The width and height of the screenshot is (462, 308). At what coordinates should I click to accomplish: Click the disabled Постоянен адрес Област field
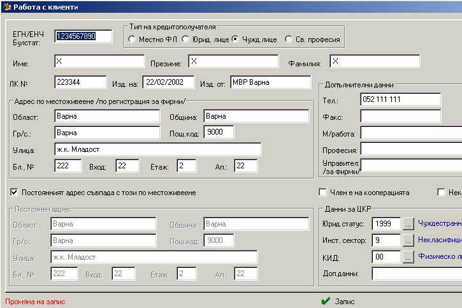(103, 224)
